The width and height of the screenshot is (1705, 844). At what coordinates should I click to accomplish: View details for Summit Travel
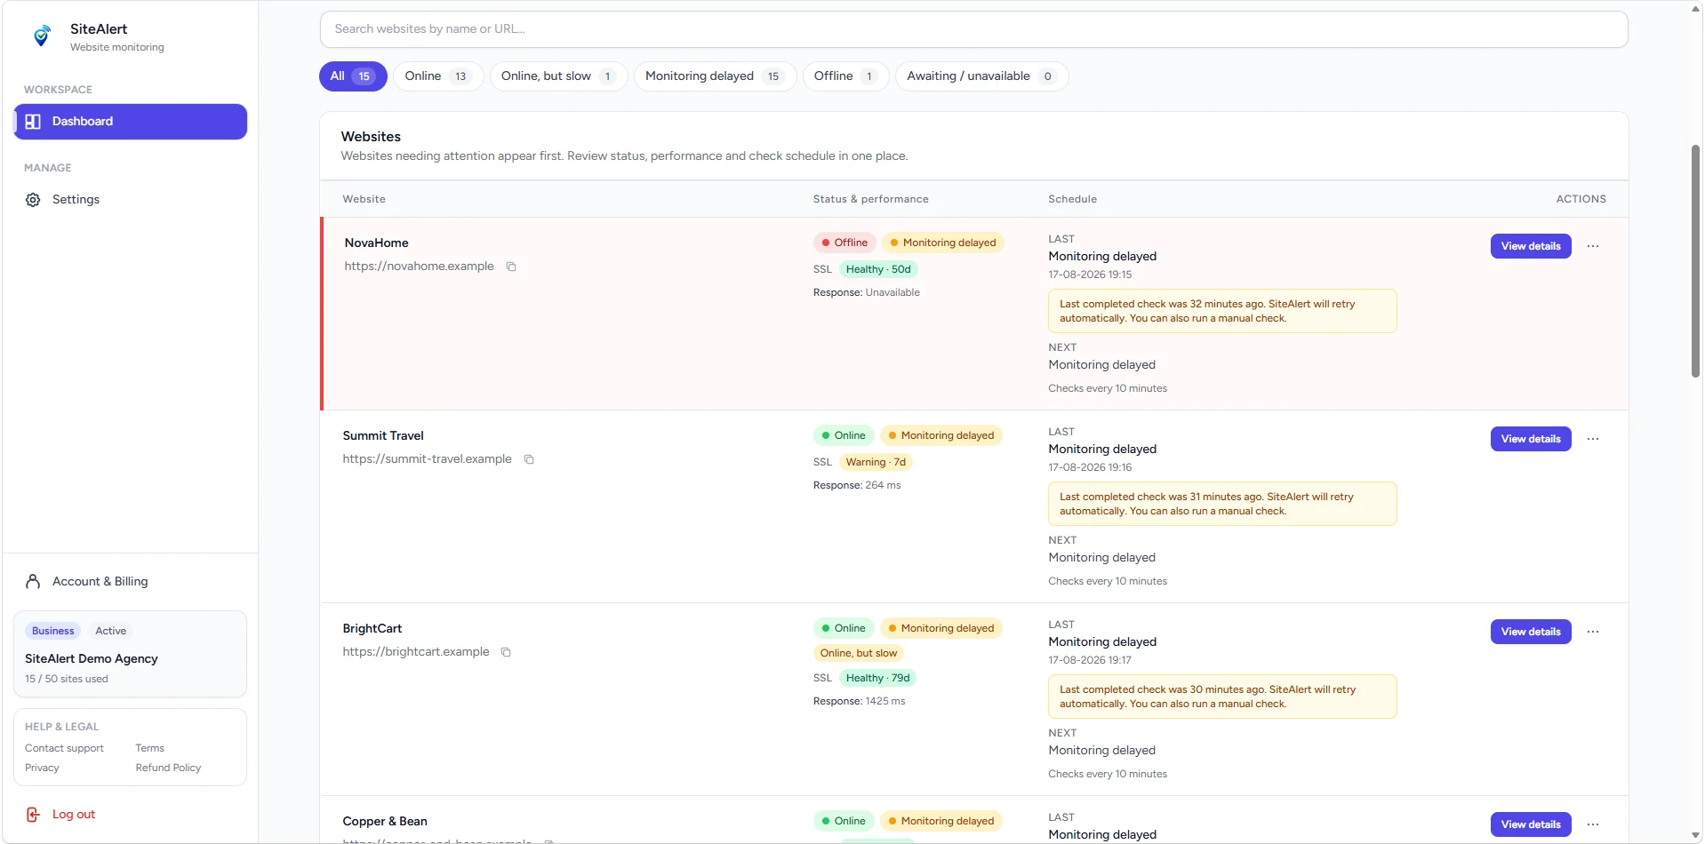click(x=1531, y=439)
